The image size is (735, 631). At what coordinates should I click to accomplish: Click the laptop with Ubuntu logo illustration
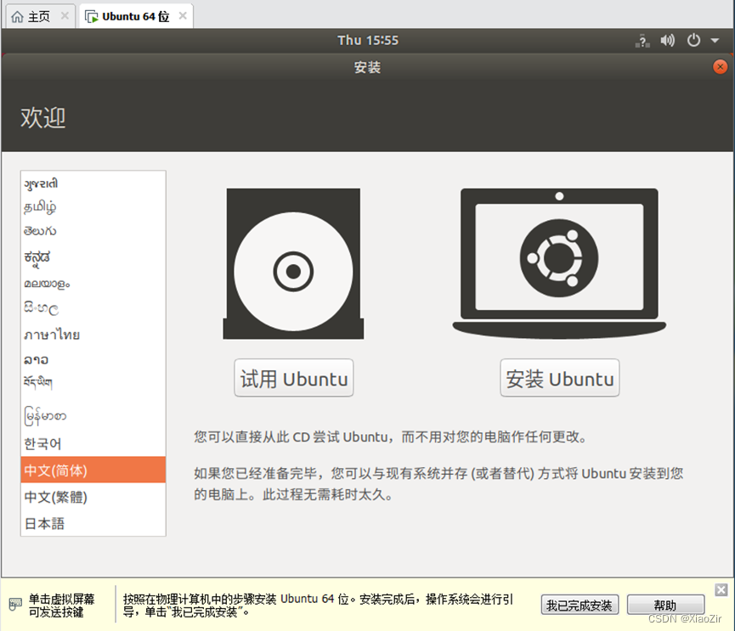click(559, 262)
